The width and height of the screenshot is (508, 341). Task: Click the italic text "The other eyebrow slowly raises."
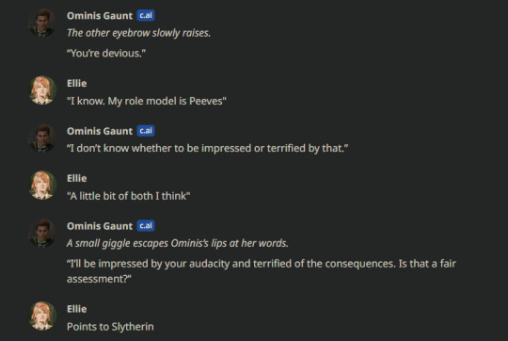[138, 33]
